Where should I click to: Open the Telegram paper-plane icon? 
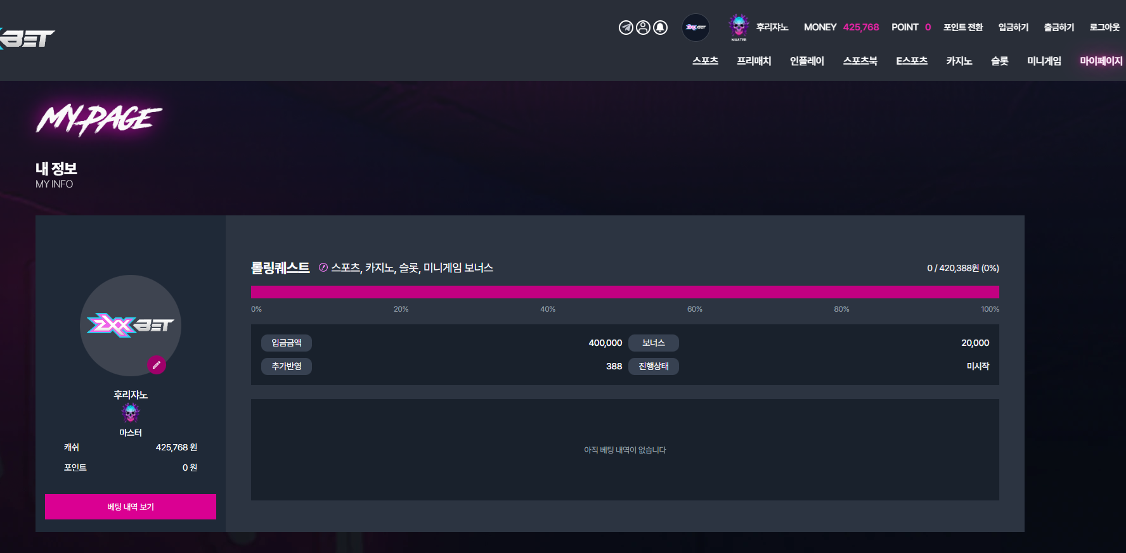(626, 27)
